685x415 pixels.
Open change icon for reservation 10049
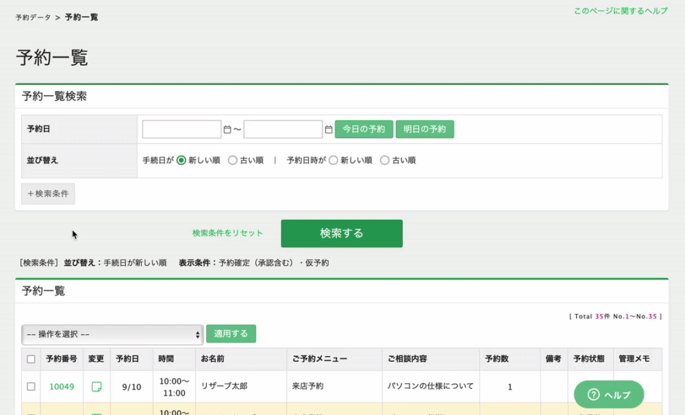click(97, 387)
